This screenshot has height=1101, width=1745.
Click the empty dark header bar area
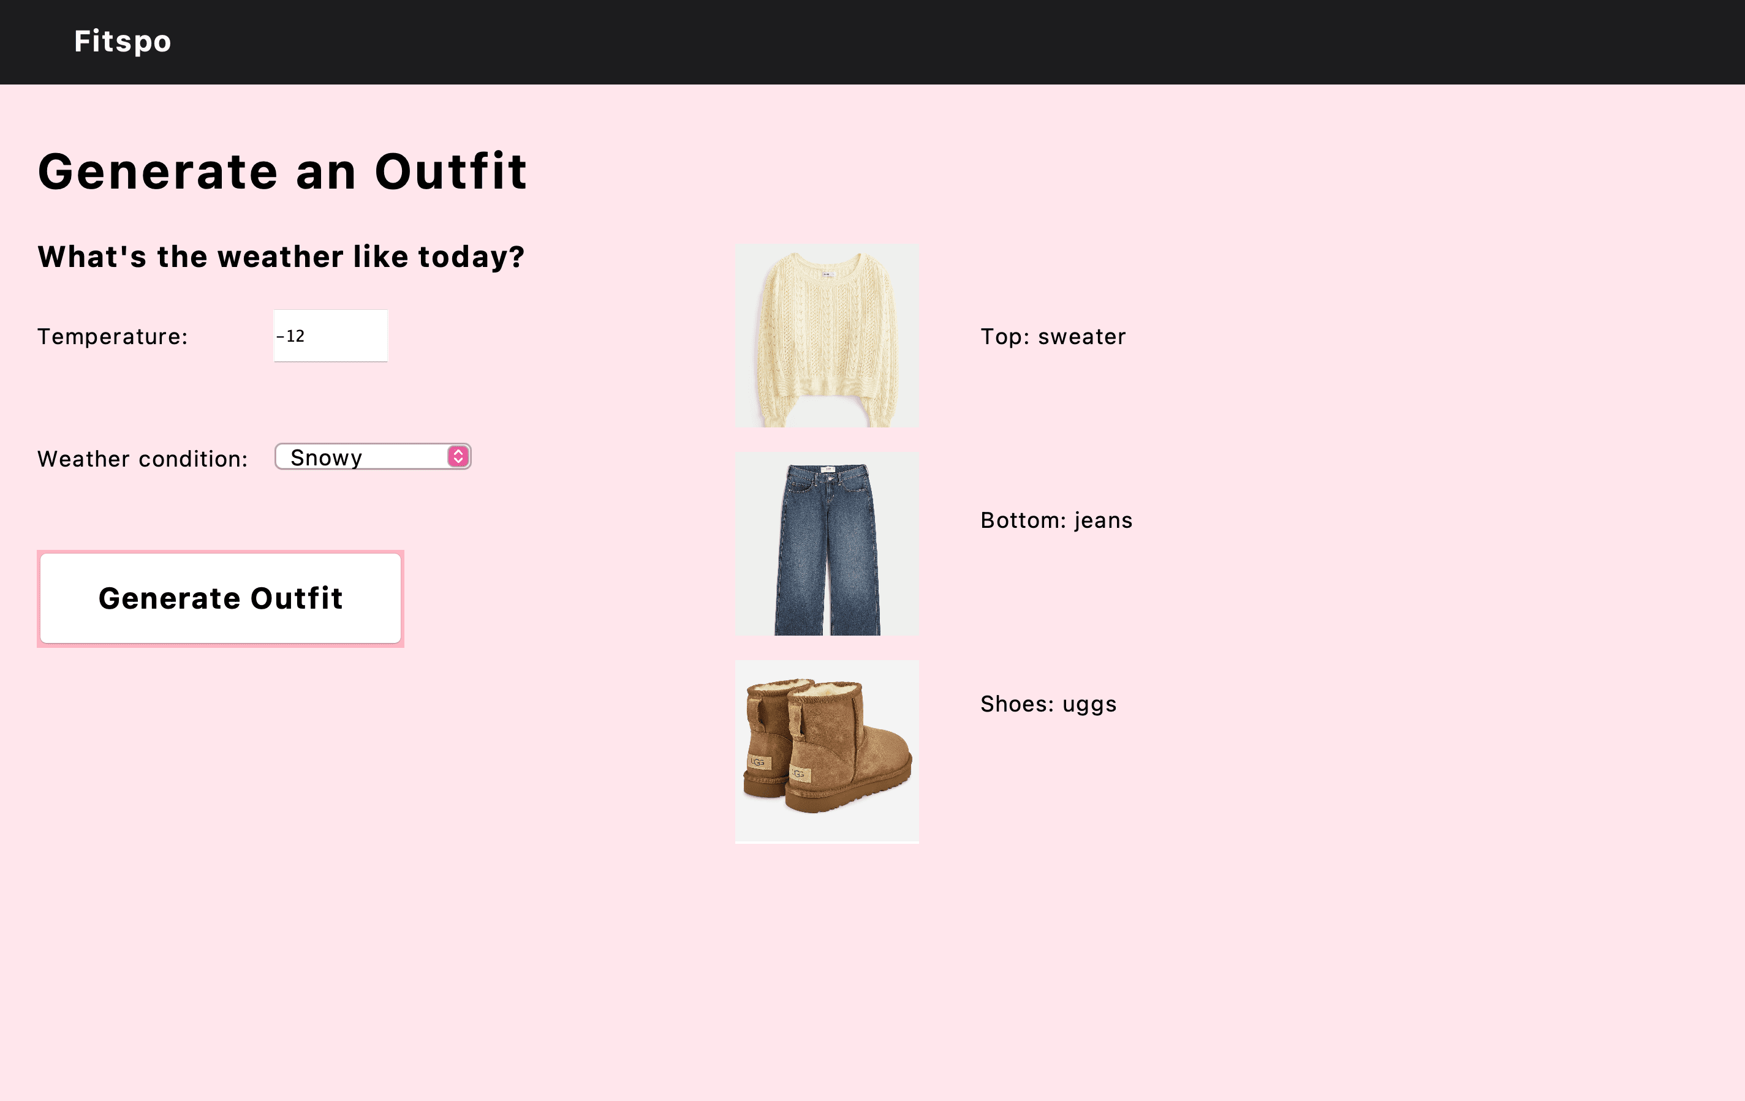(x=942, y=41)
